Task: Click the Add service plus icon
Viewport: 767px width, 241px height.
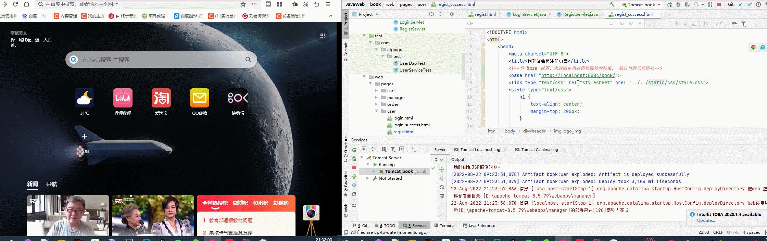Action: point(413,149)
